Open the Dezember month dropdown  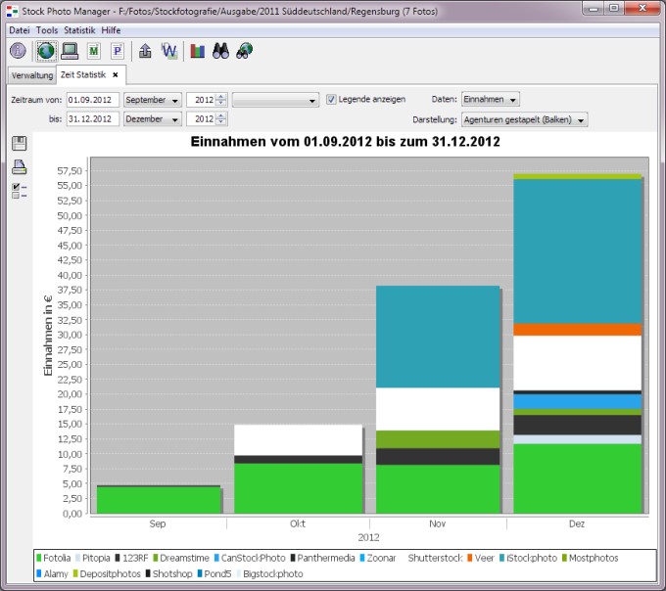(153, 119)
